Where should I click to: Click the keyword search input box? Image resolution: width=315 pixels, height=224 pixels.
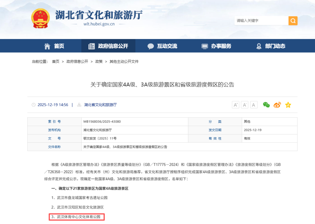(x=261, y=21)
